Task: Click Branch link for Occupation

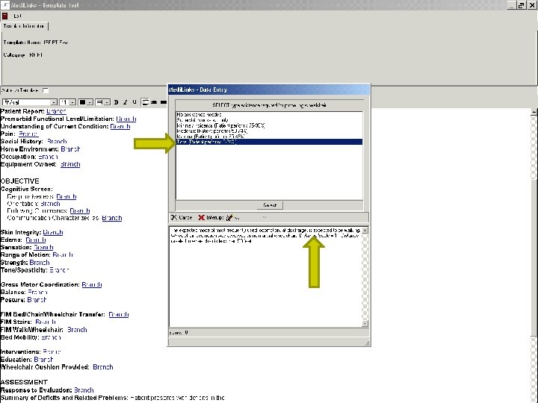Action: 48,157
